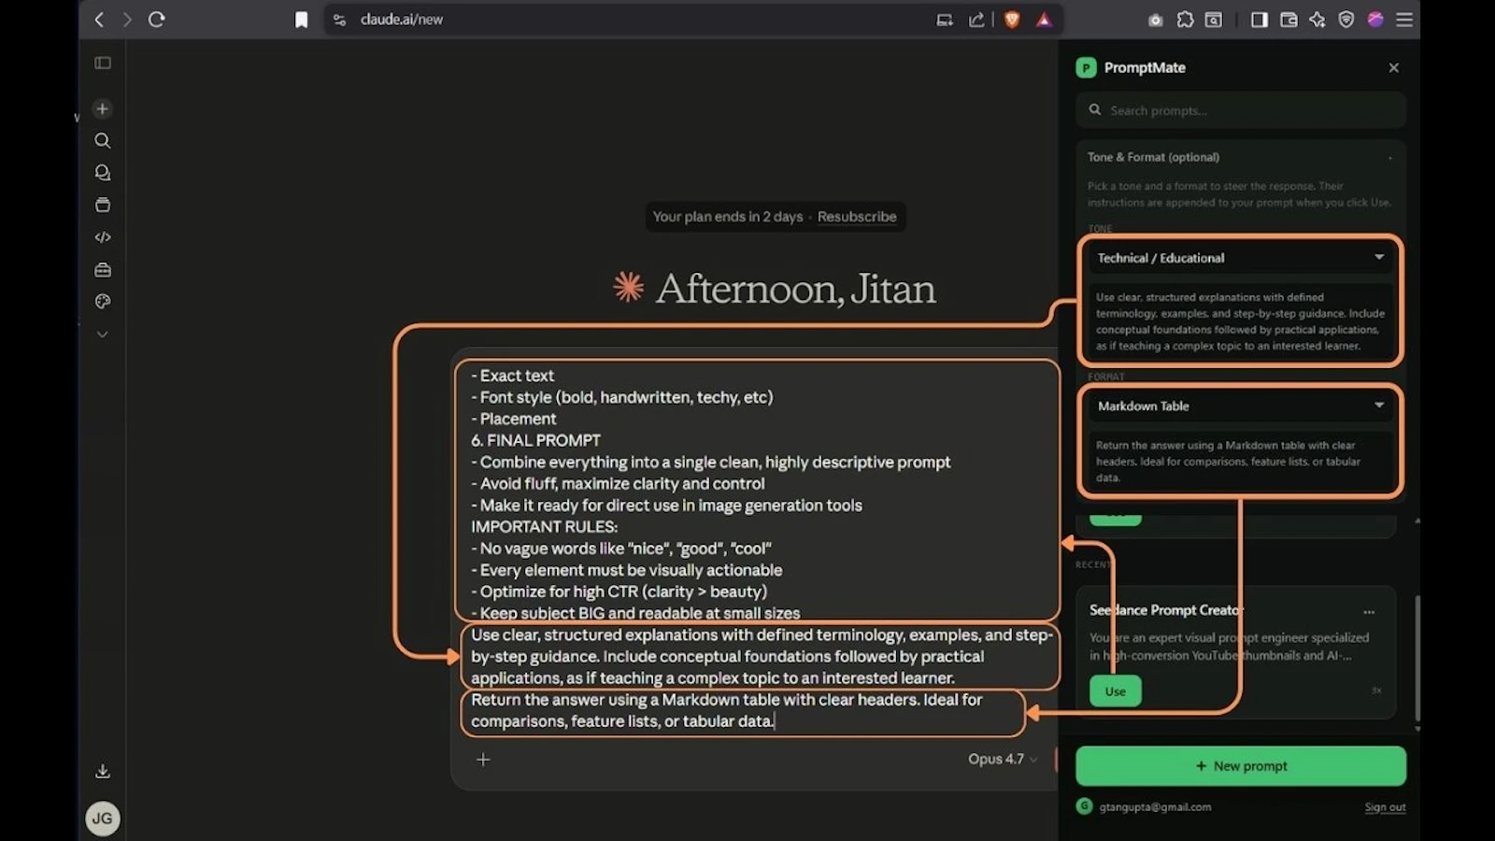
Task: Open the search icon in Claude sidebar
Action: pyautogui.click(x=103, y=141)
